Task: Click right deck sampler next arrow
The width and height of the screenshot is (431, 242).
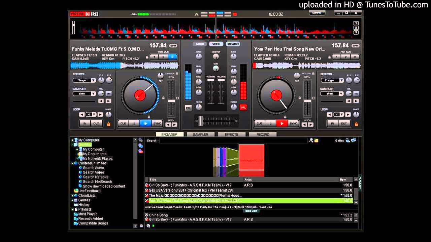Action: (356, 101)
